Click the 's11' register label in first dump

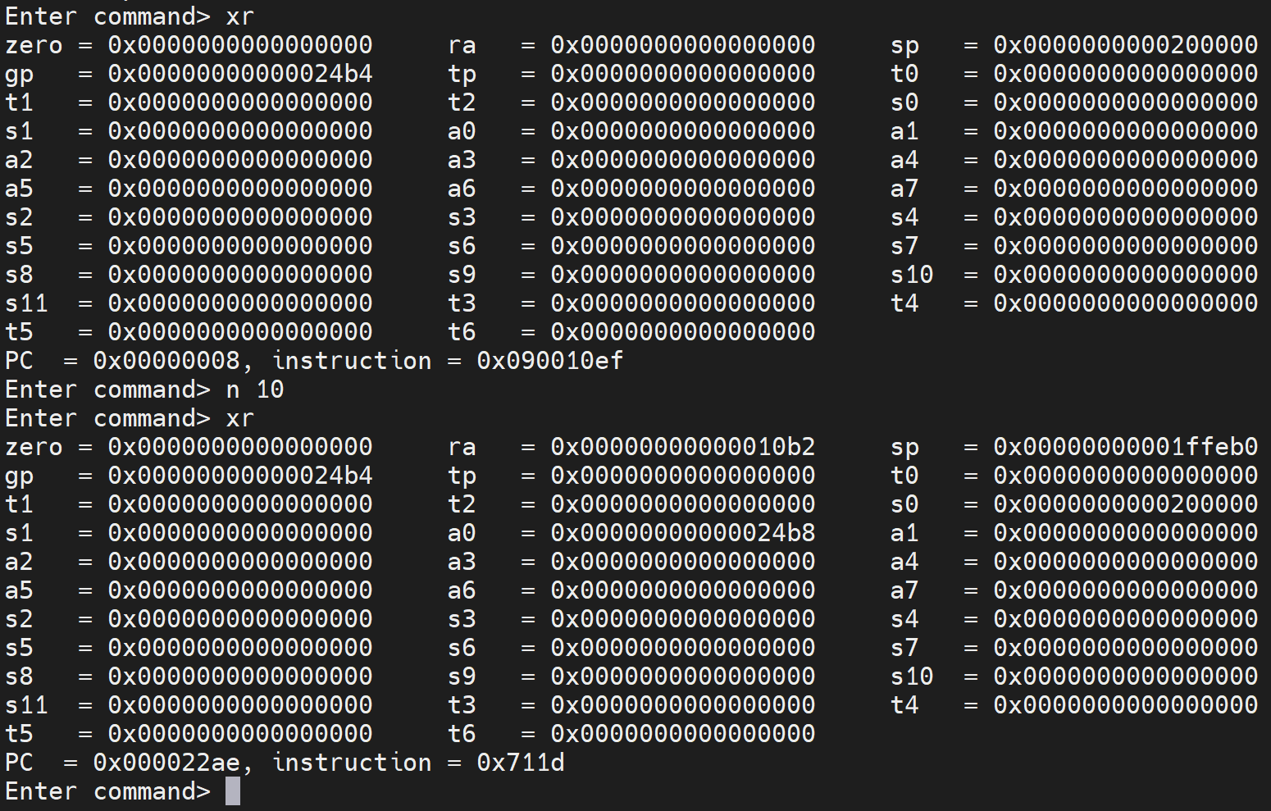click(x=26, y=303)
